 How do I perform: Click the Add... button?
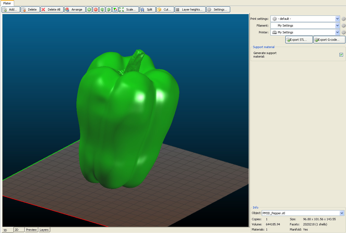pos(11,10)
